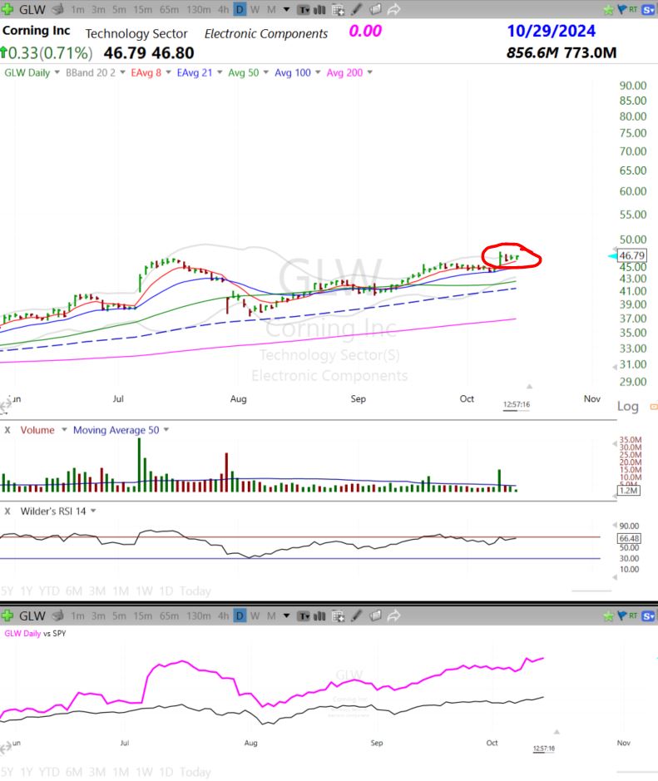Switch top chart to 5m timeframe
The image size is (658, 781).
point(119,9)
